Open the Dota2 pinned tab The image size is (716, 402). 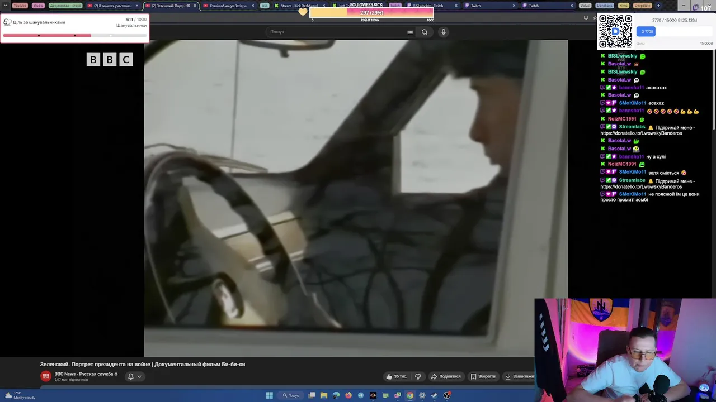[585, 6]
